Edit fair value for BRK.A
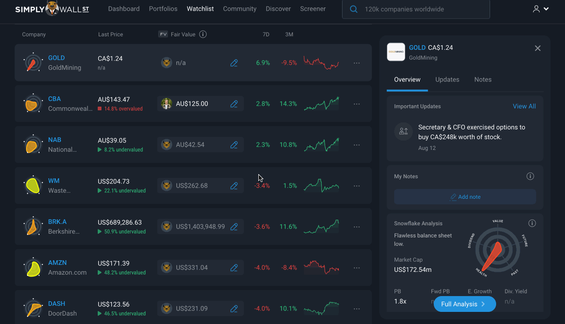565x324 pixels. (x=234, y=227)
